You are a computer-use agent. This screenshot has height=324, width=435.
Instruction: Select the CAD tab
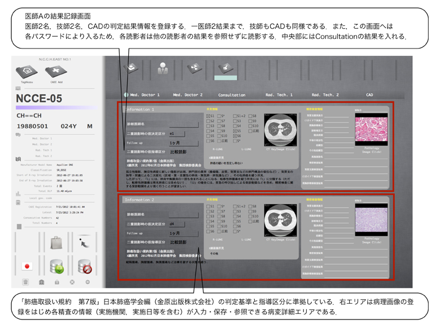coord(369,95)
